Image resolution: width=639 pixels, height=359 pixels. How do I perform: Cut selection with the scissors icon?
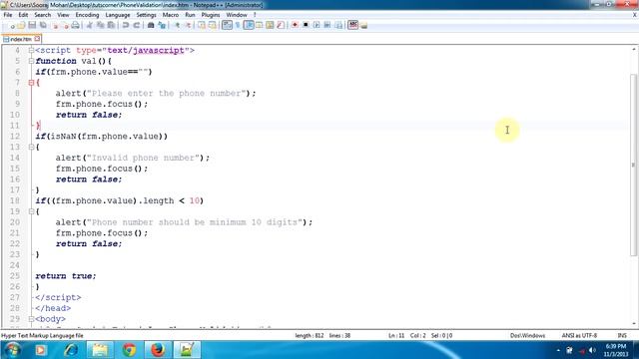pos(89,25)
